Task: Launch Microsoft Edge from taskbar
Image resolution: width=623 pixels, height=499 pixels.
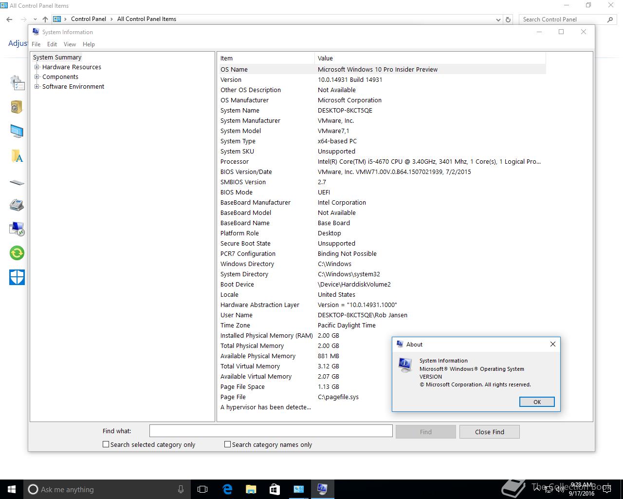Action: pyautogui.click(x=227, y=489)
